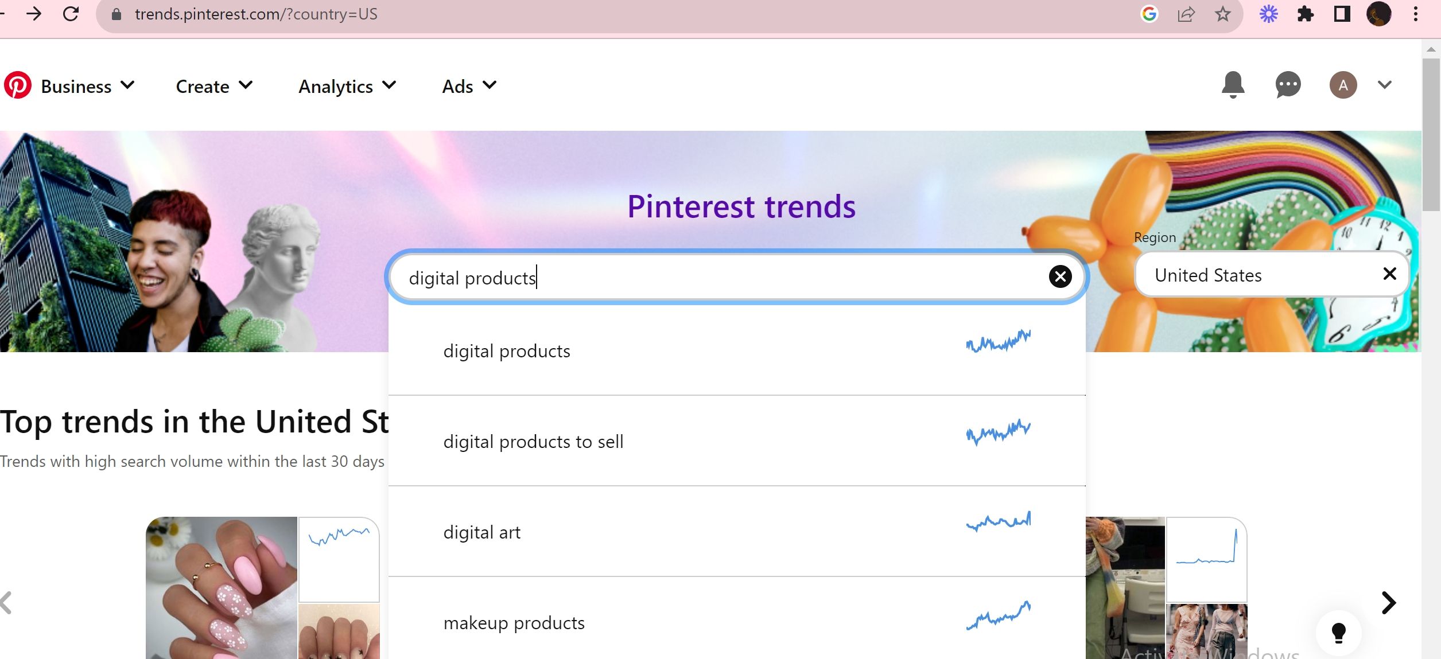Open the notifications bell
Viewport: 1441px width, 659px height.
[1233, 85]
